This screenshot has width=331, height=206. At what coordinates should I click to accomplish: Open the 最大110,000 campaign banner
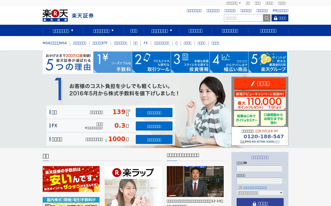[x=260, y=100]
